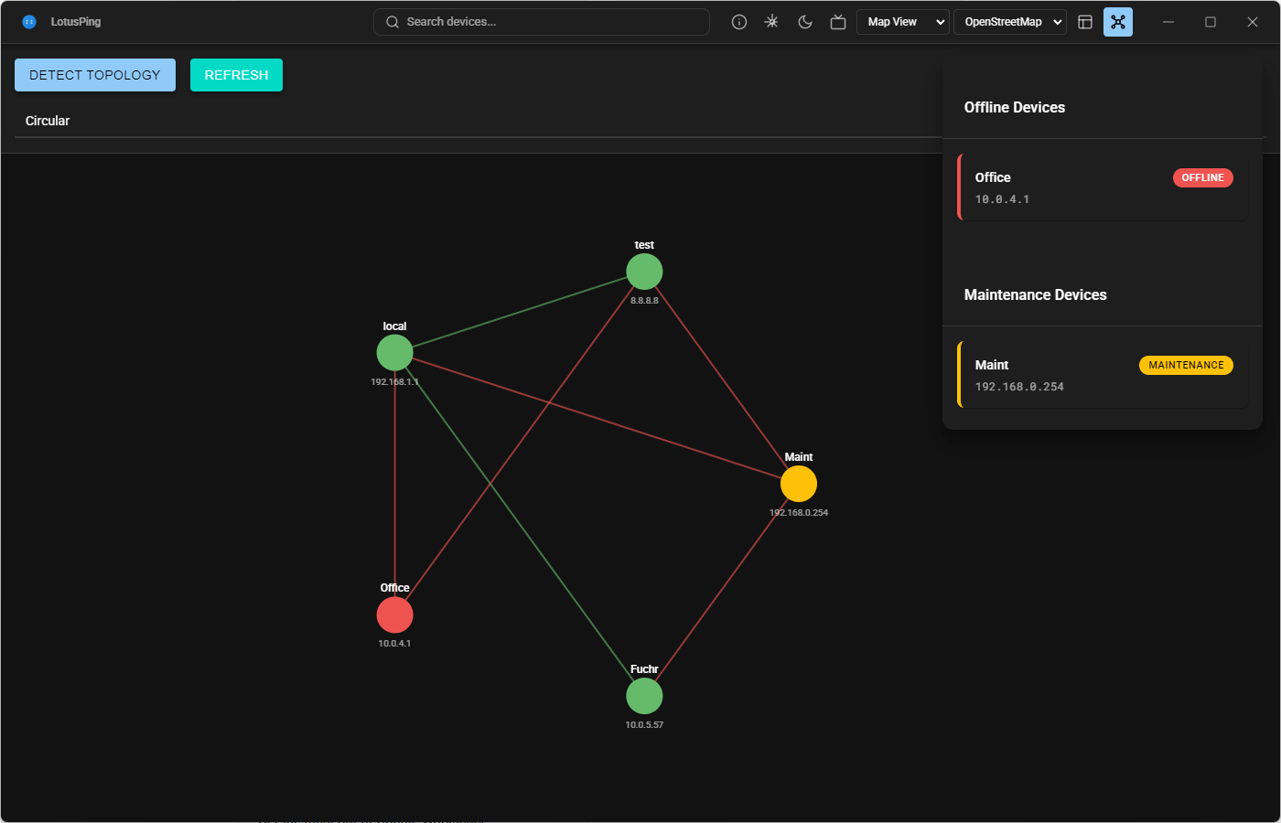Click the DETECT TOPOLOGY button

click(x=94, y=75)
